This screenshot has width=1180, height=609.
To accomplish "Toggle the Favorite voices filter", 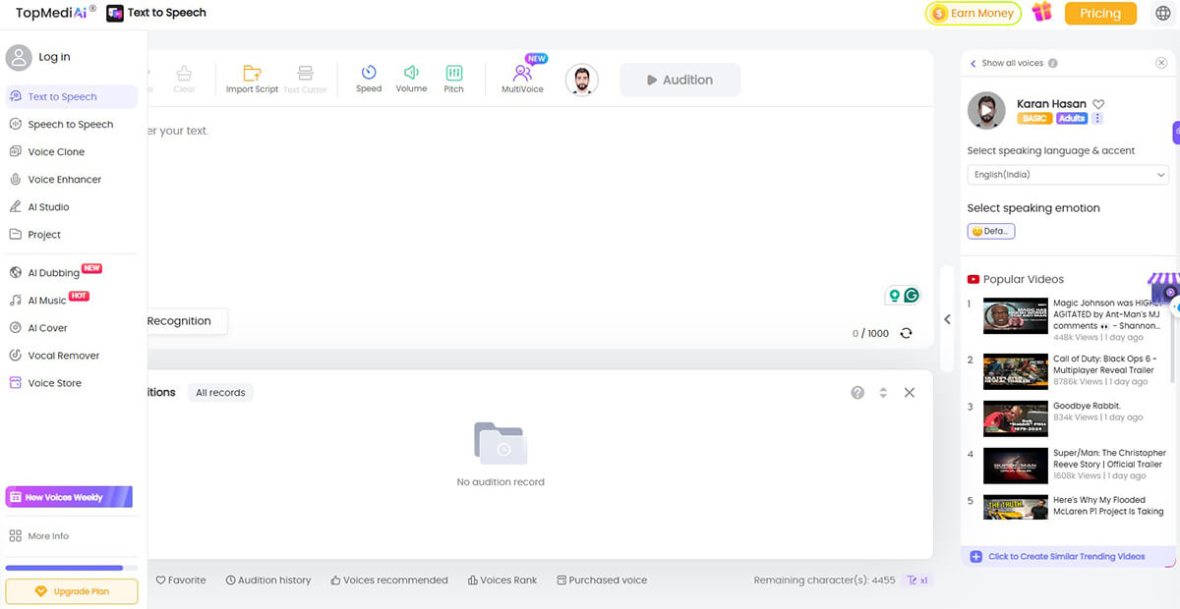I will (x=181, y=581).
